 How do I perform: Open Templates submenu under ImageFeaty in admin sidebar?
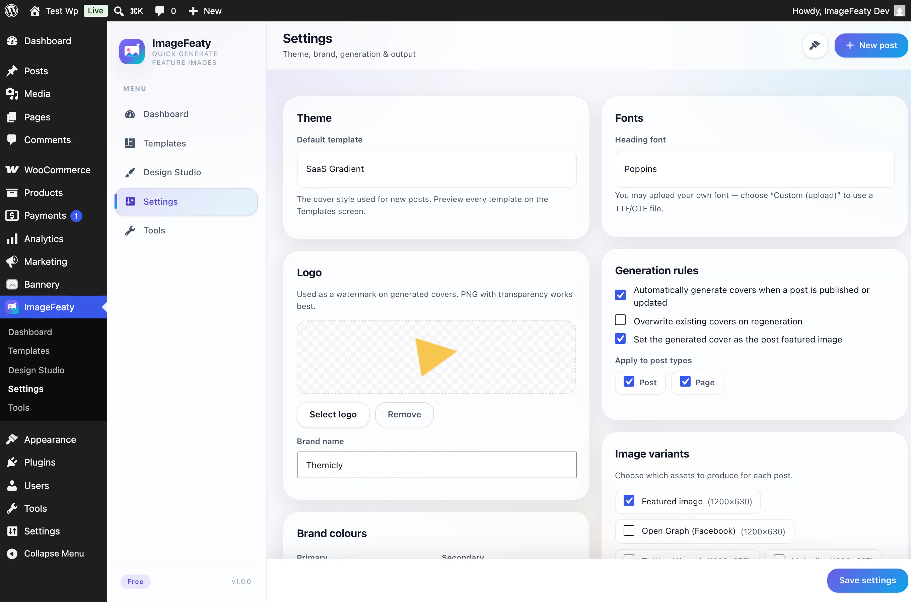click(29, 350)
